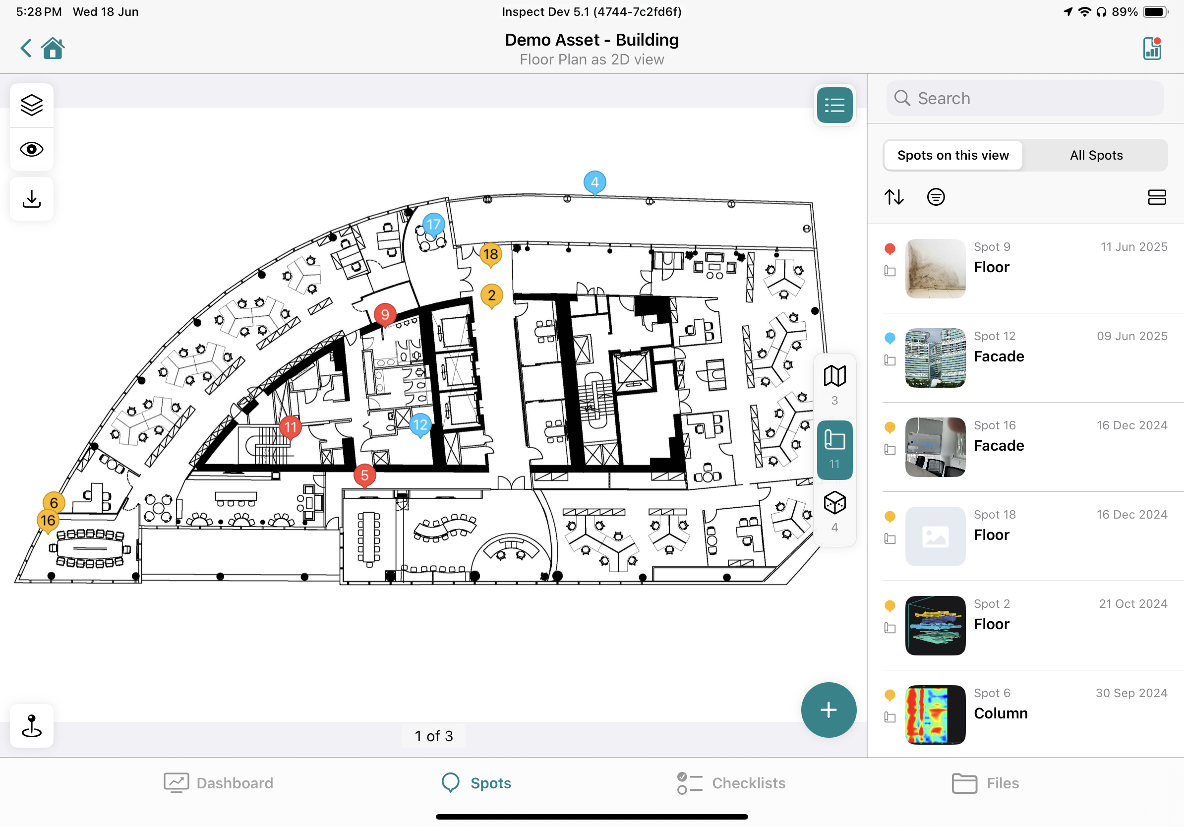Go back using the chevron arrow
1184x827 pixels.
point(26,49)
